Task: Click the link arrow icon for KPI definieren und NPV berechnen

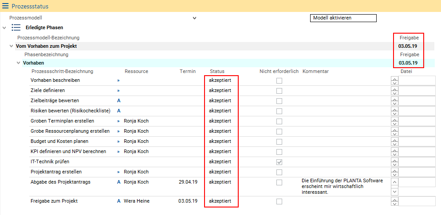Action: click(x=118, y=152)
